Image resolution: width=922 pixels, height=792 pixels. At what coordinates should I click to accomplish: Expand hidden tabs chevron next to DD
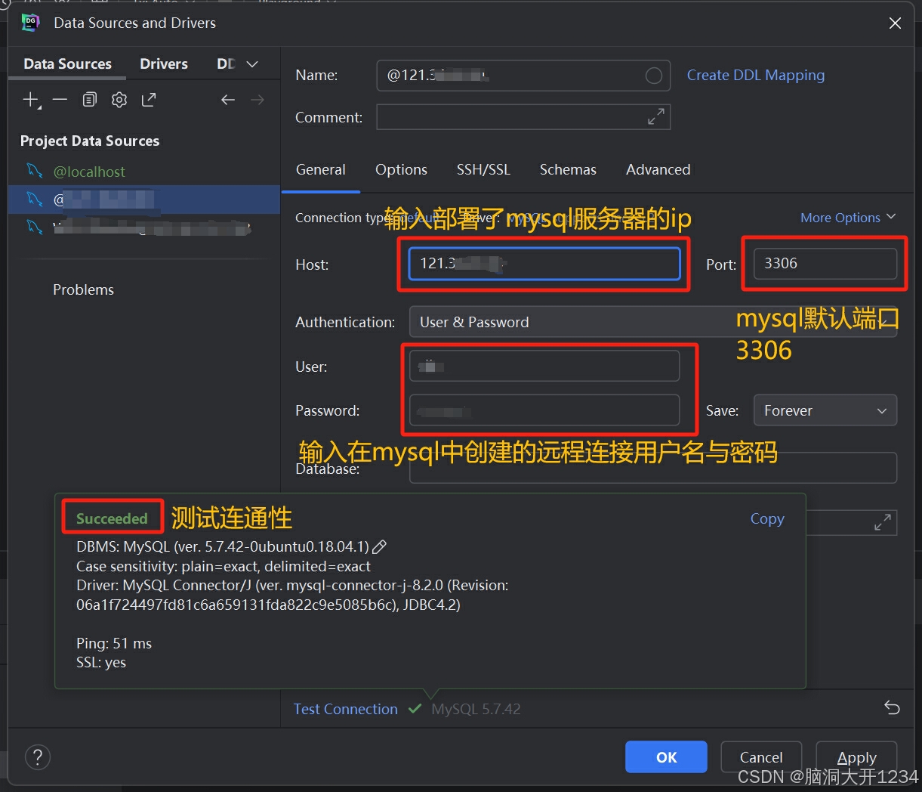(x=252, y=64)
